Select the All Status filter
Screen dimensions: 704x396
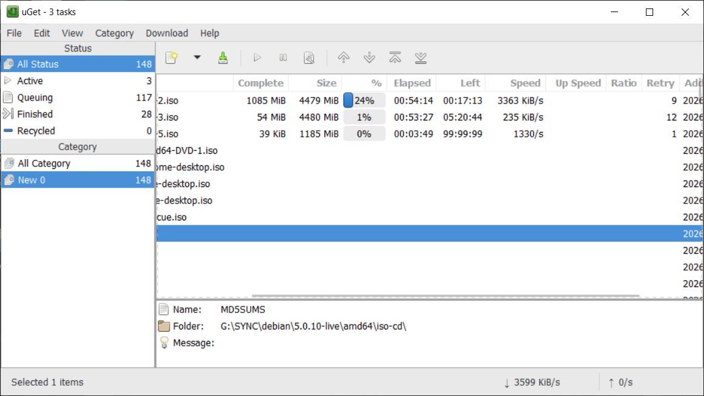tap(77, 64)
